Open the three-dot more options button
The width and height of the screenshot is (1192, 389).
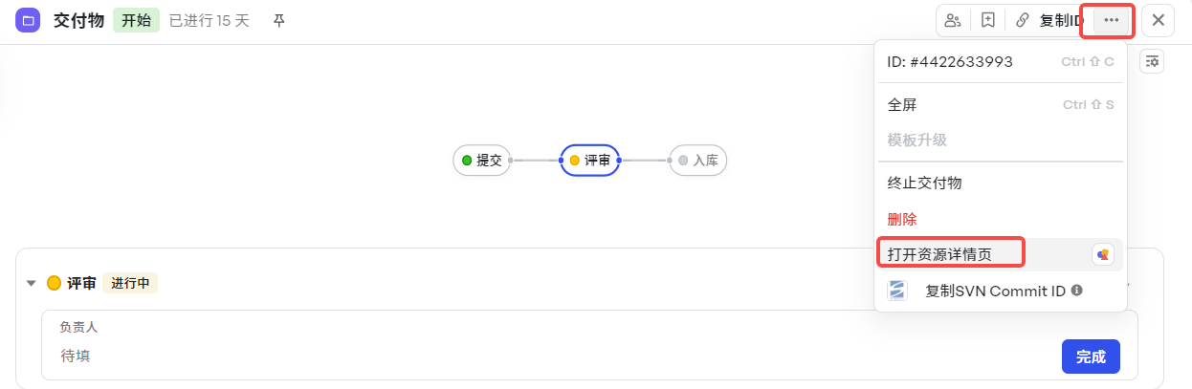coord(1111,20)
